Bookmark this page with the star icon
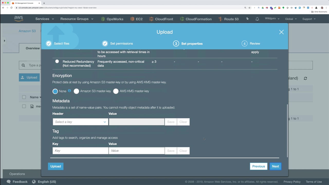 [x=249, y=8]
